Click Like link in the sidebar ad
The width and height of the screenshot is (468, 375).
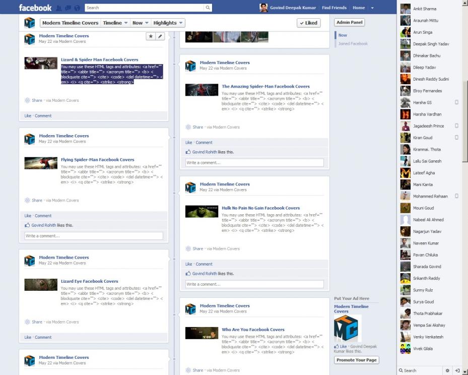[343, 346]
